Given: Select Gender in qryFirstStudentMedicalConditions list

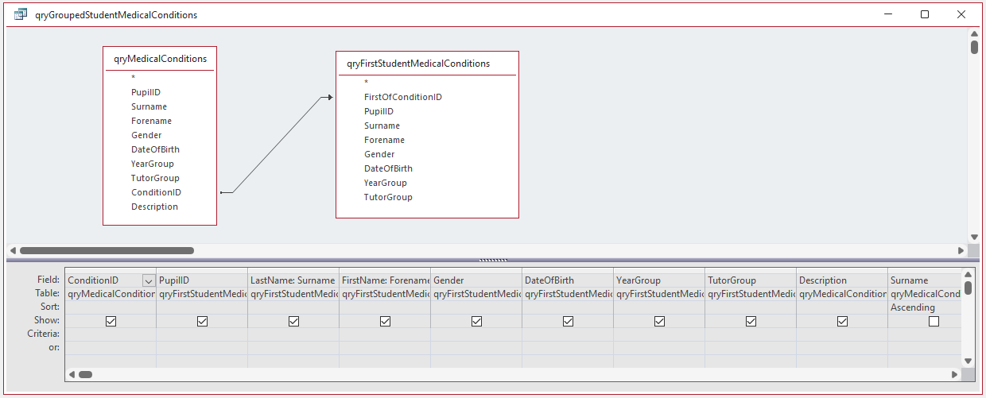Looking at the screenshot, I should click(379, 154).
